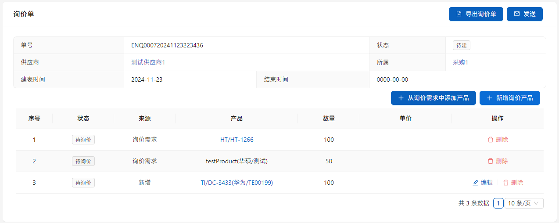Click plus icon on 从询价需求中添加产品
559x223 pixels.
(401, 98)
